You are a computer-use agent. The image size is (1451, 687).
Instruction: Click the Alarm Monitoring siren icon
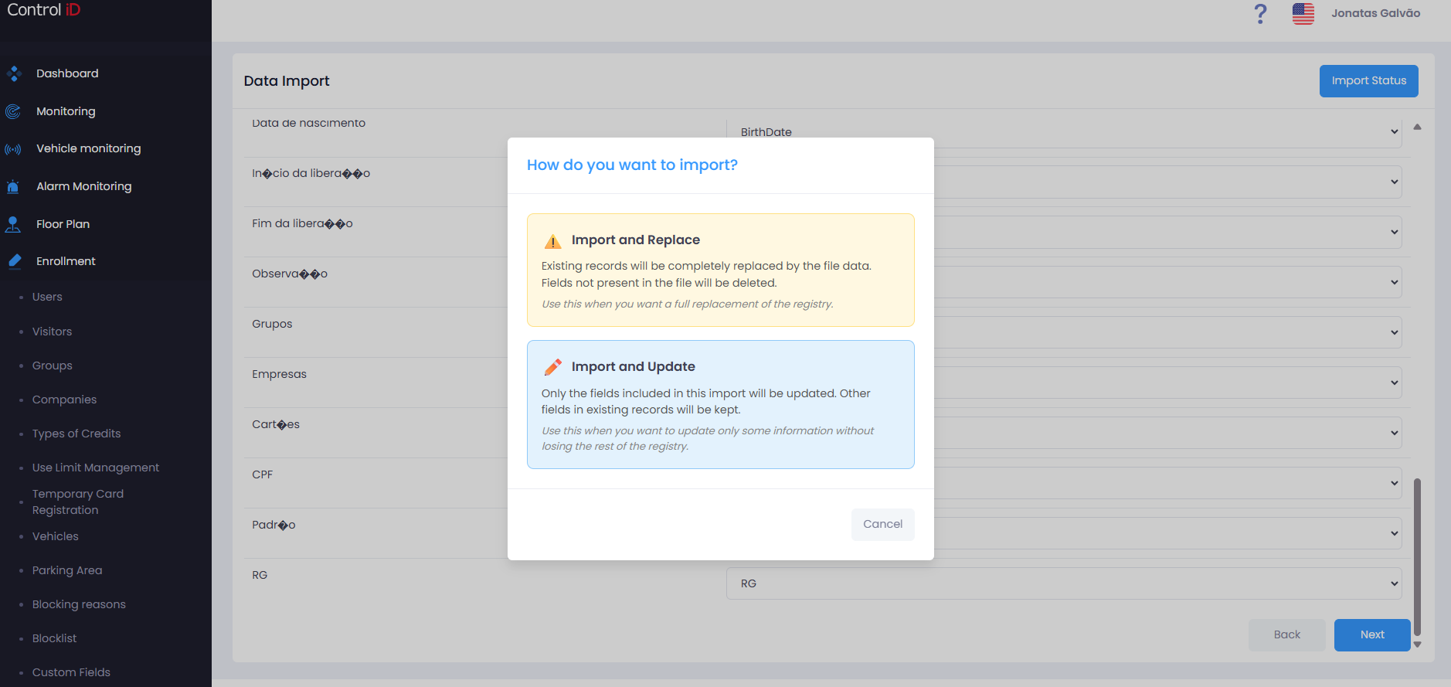click(x=13, y=186)
